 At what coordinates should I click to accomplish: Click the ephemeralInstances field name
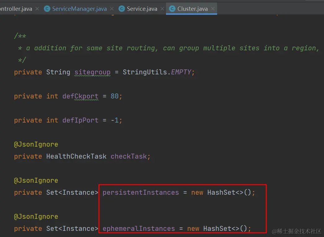click(139, 229)
